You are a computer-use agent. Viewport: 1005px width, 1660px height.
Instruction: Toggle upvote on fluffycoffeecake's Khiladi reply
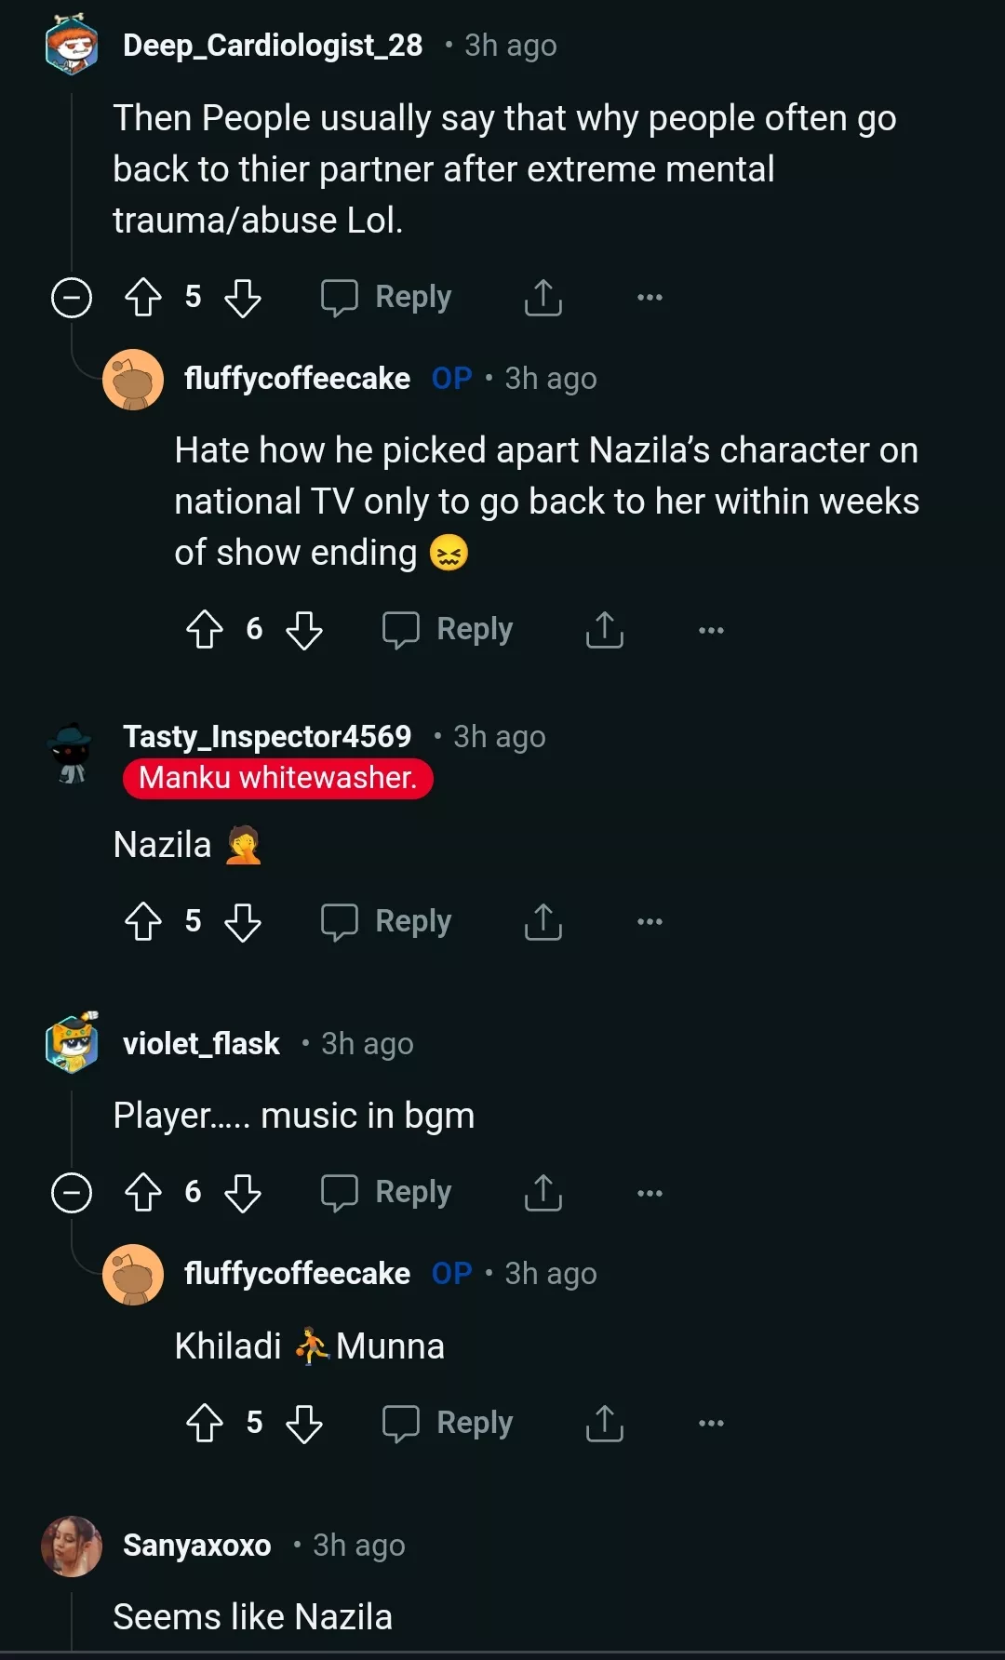tap(204, 1422)
